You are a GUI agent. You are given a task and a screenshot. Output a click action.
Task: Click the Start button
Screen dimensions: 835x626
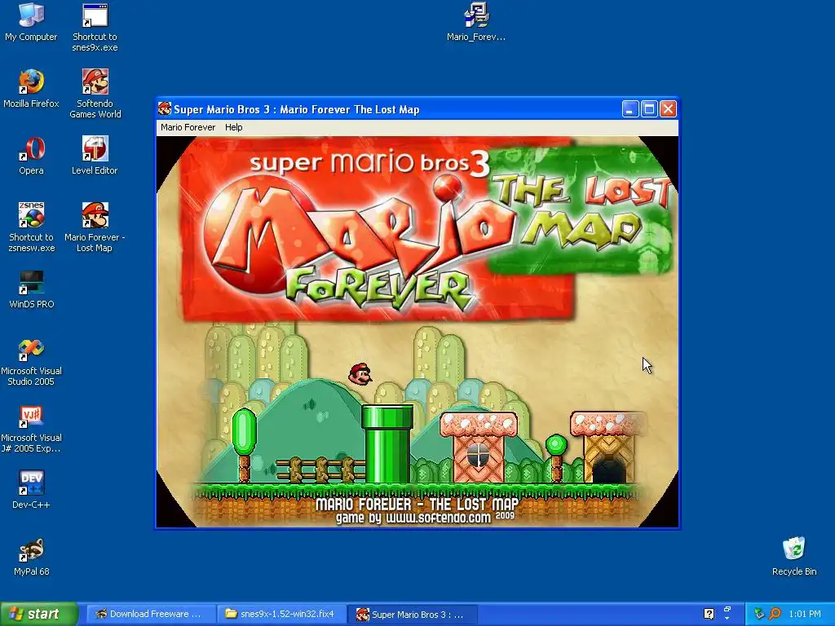[38, 614]
